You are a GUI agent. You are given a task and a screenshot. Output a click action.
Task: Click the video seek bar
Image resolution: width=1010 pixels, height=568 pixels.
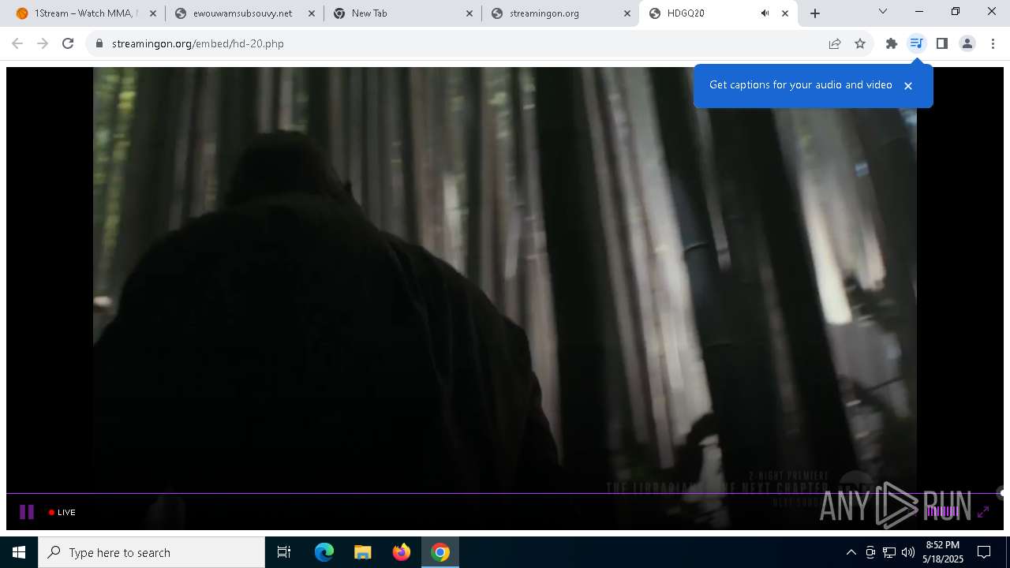coord(505,493)
